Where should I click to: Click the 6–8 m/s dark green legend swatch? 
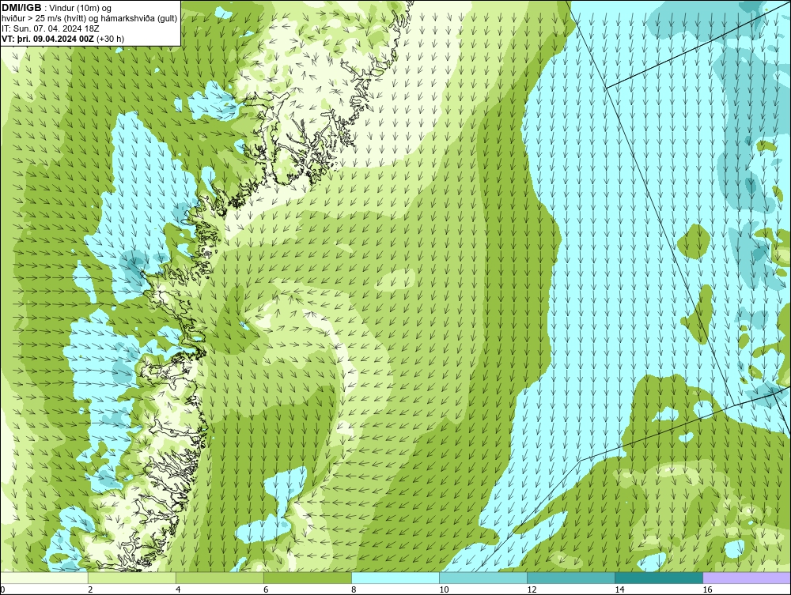(x=308, y=578)
